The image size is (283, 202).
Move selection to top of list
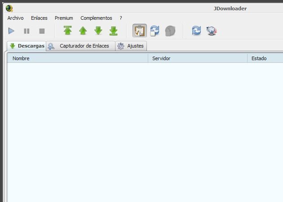click(68, 31)
